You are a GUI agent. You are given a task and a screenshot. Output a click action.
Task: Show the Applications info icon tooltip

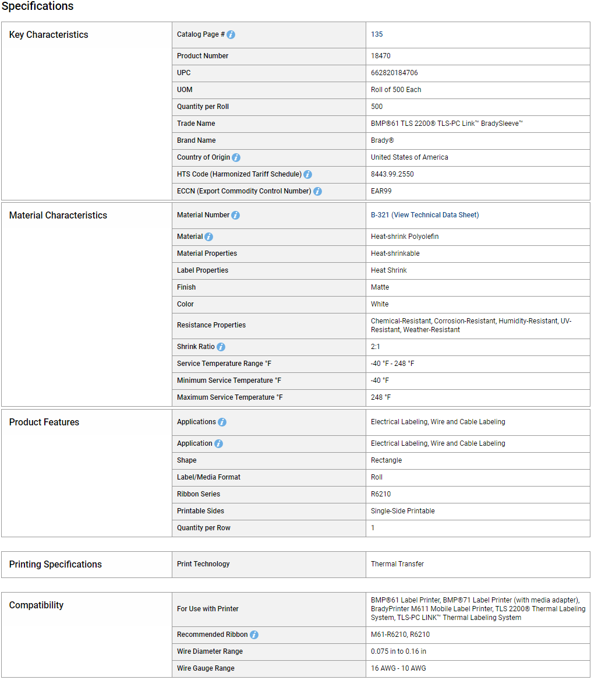pos(222,422)
